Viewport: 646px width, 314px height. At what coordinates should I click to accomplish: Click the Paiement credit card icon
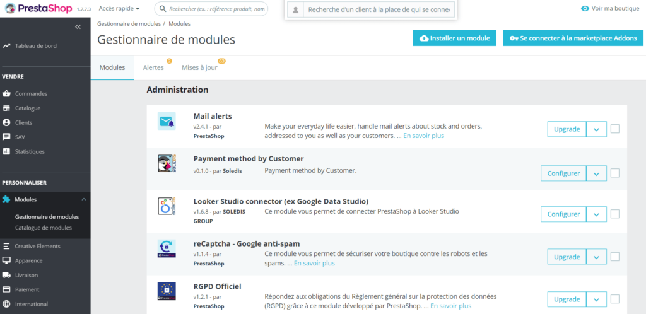(6, 289)
